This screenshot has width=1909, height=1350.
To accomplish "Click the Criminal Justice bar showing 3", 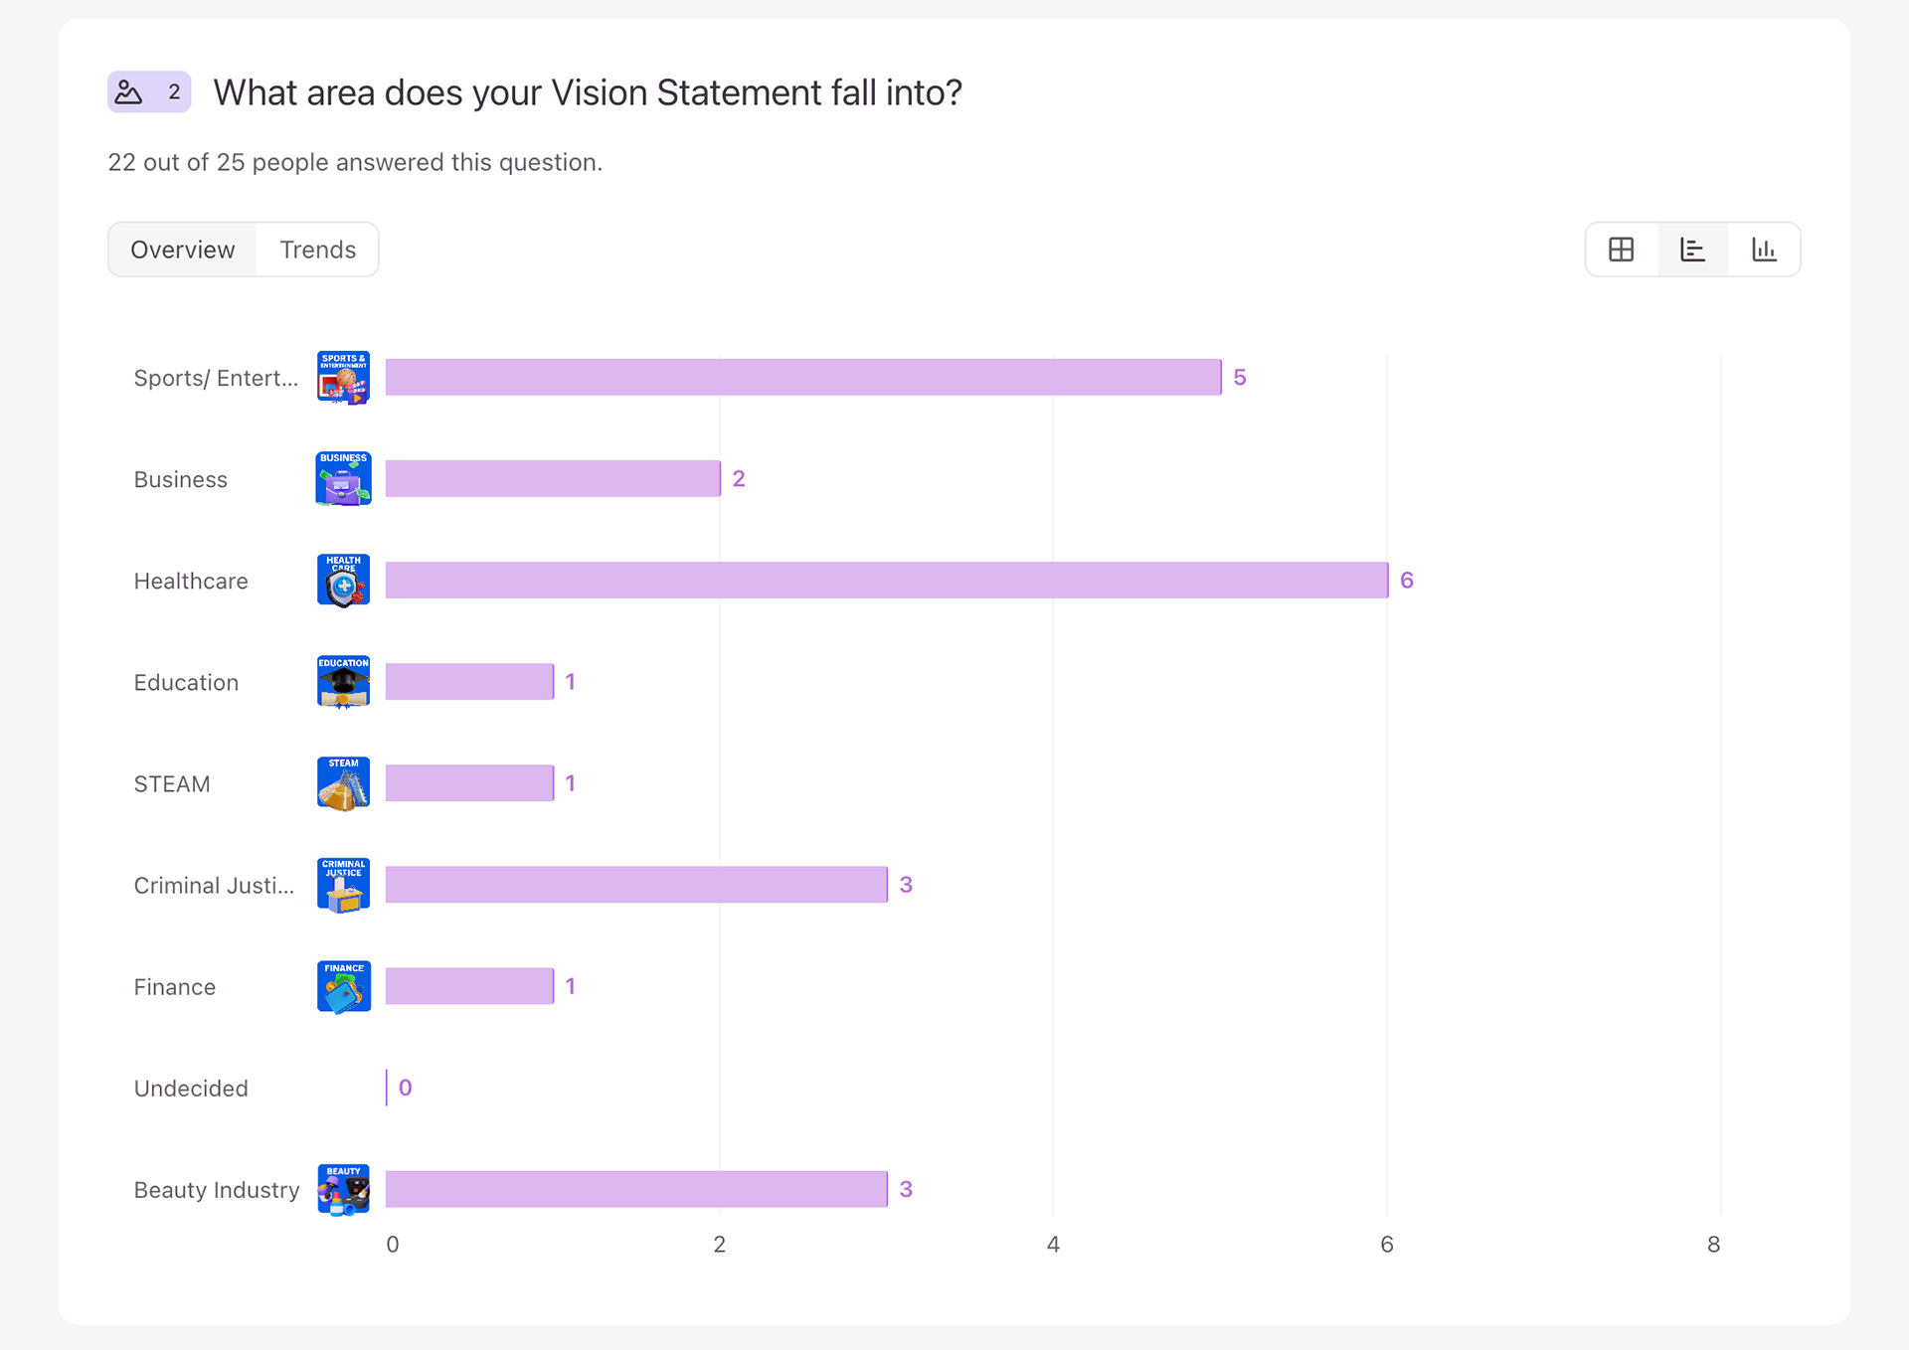I will tap(636, 885).
